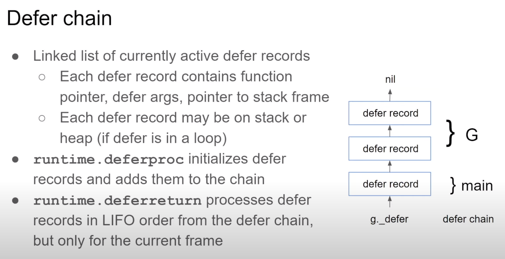This screenshot has height=259, width=505.
Task: Click the hollow bullet before 'Each defer record contains'
Action: pos(42,77)
